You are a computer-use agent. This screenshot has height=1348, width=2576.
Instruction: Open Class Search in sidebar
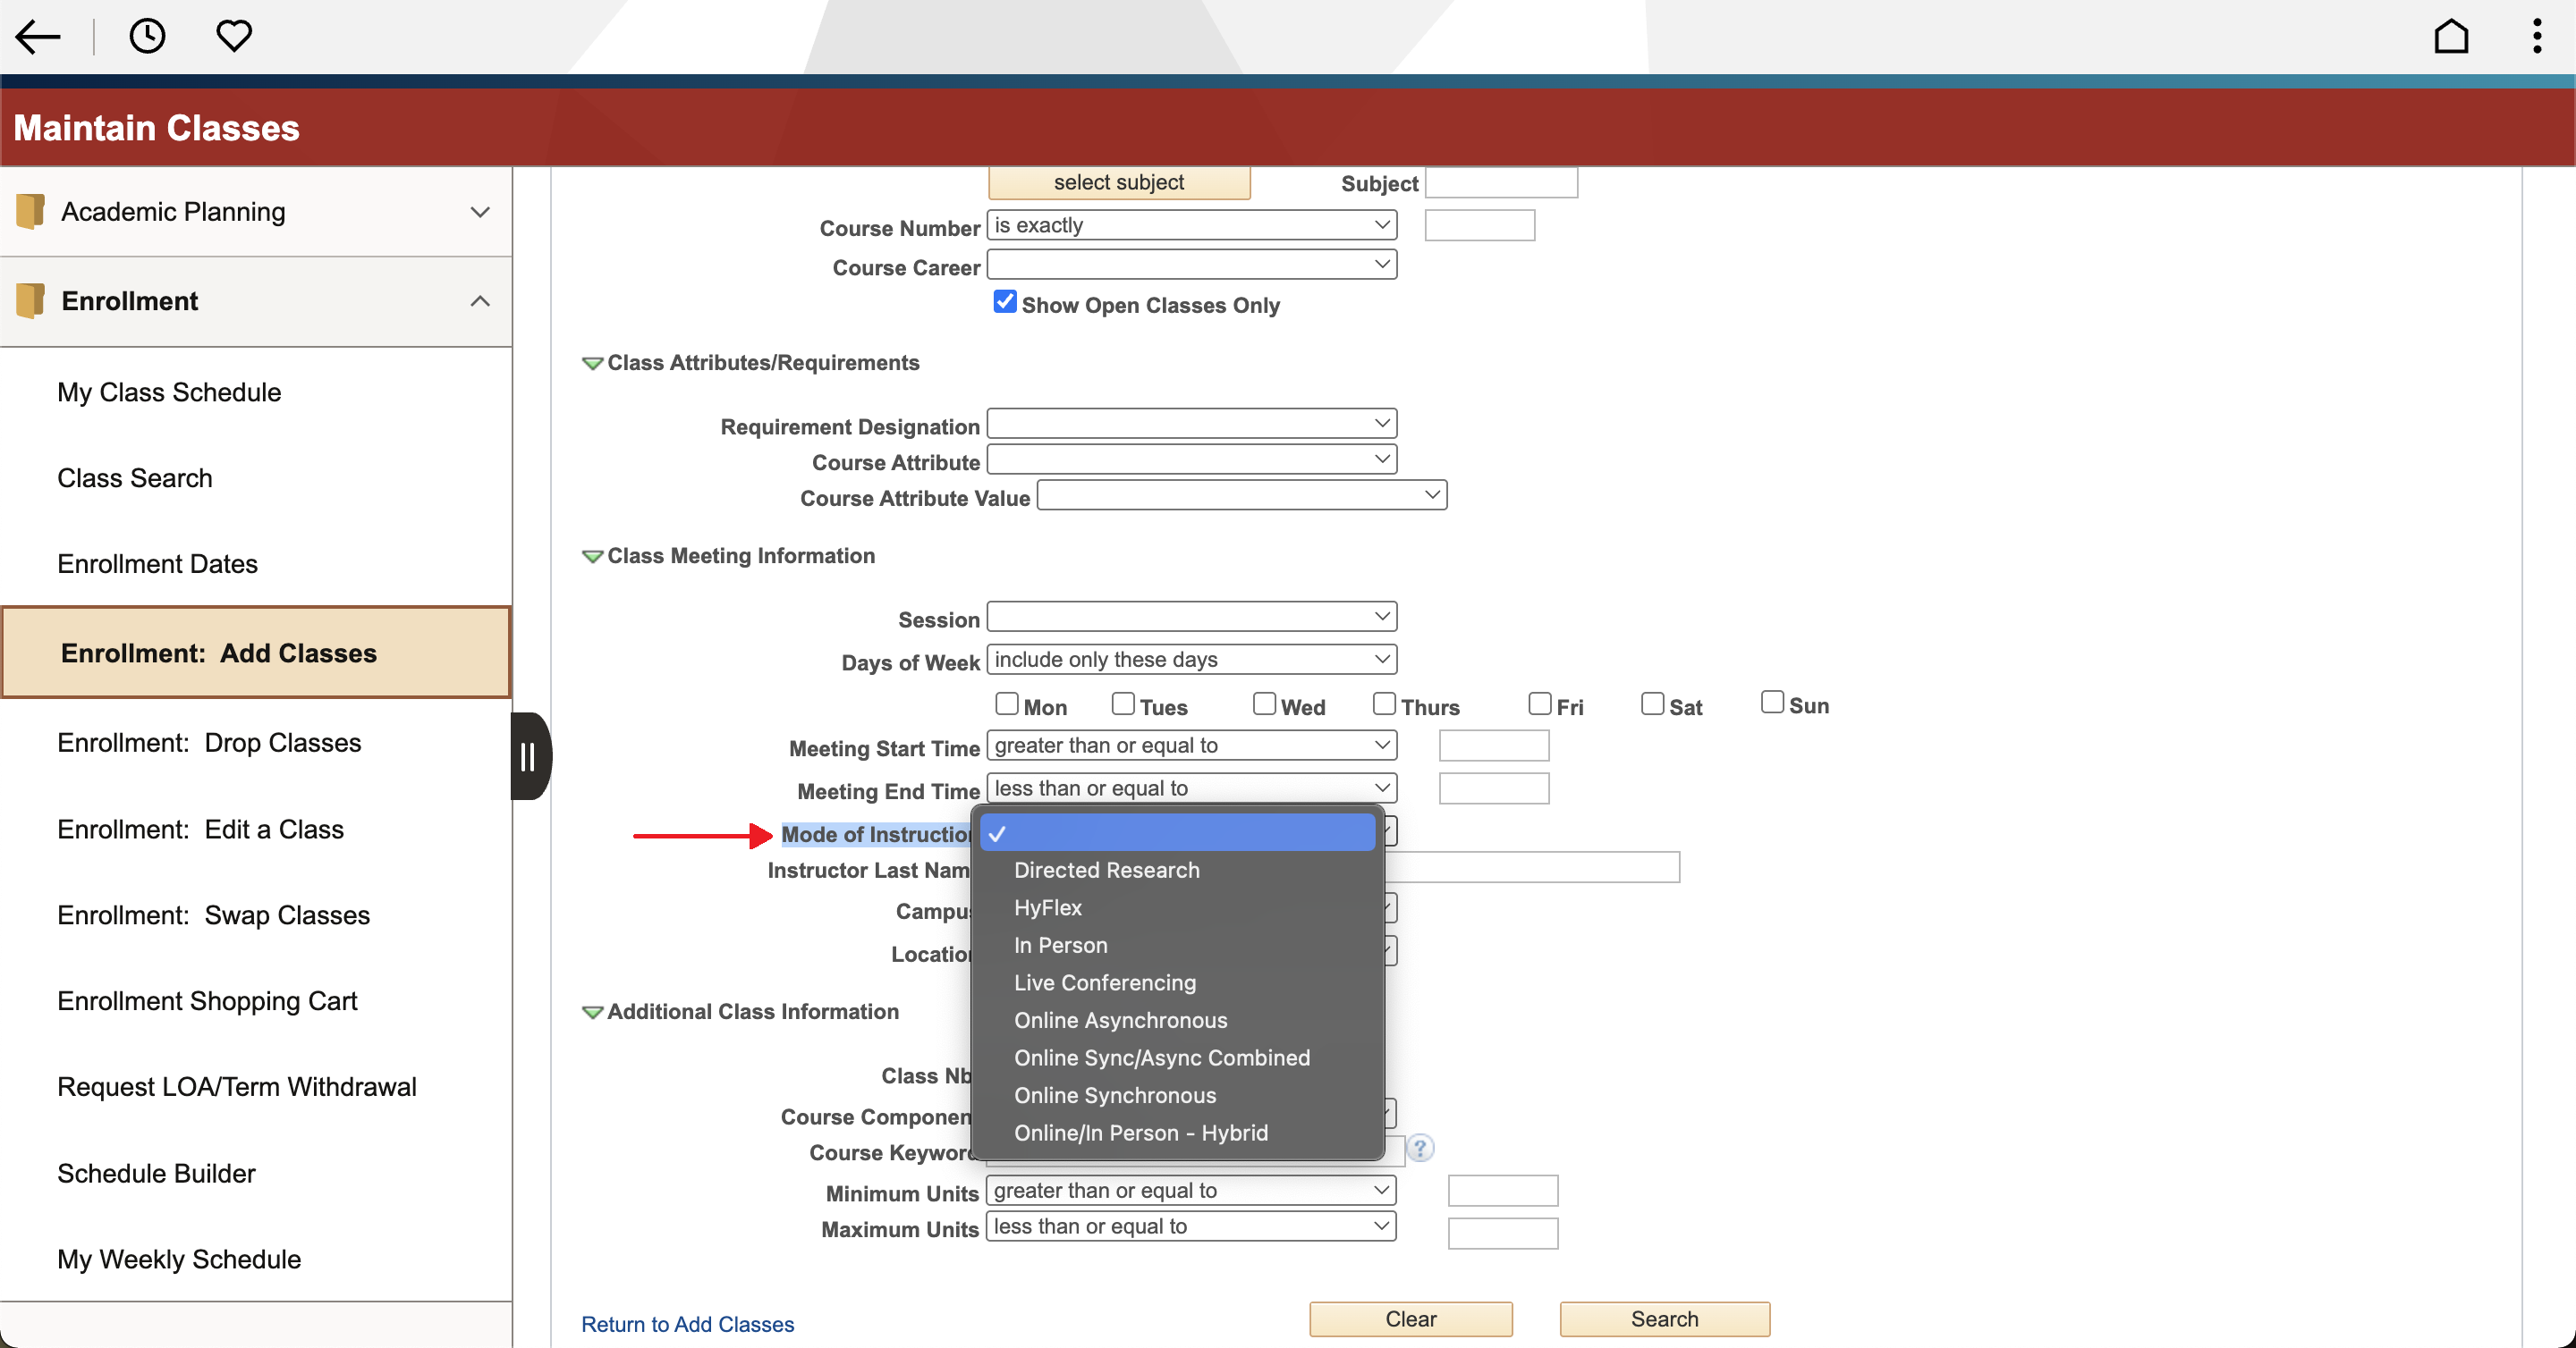135,477
